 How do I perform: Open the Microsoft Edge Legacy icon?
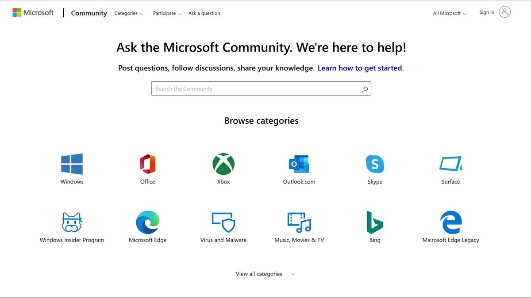coord(450,221)
